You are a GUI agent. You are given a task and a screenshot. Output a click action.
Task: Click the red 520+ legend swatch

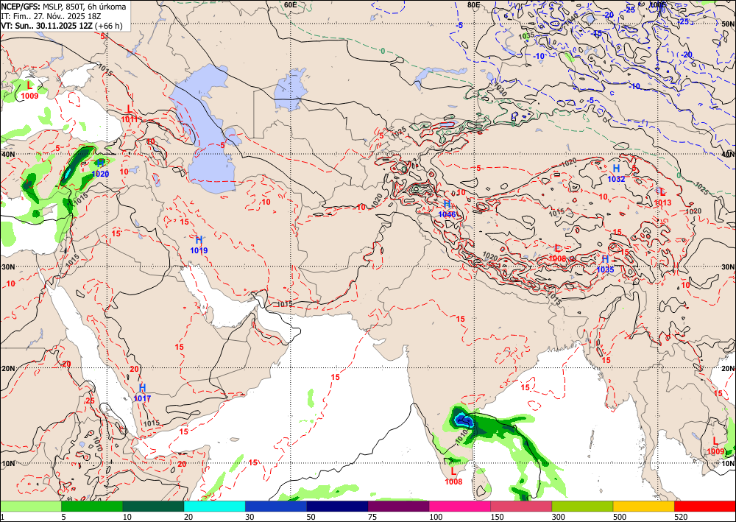(705, 507)
